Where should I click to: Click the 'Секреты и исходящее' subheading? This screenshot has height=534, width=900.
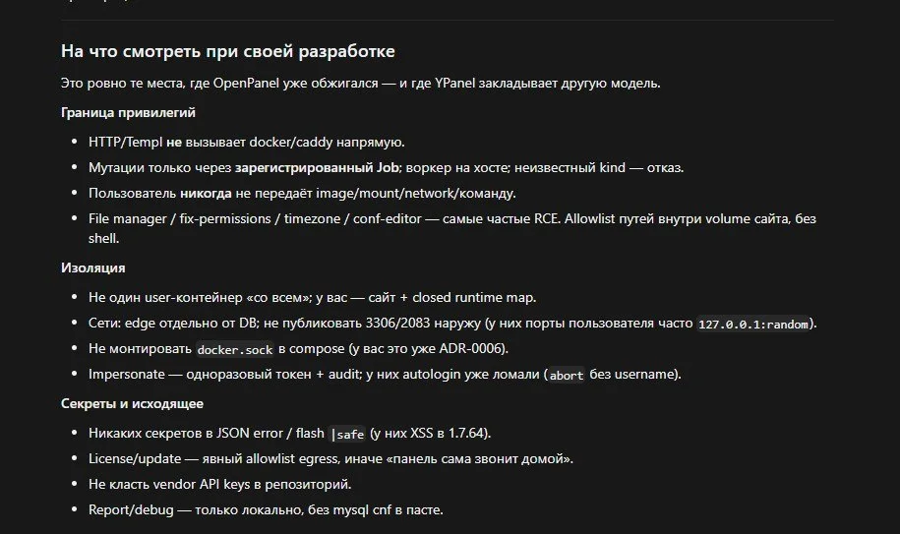tap(132, 404)
